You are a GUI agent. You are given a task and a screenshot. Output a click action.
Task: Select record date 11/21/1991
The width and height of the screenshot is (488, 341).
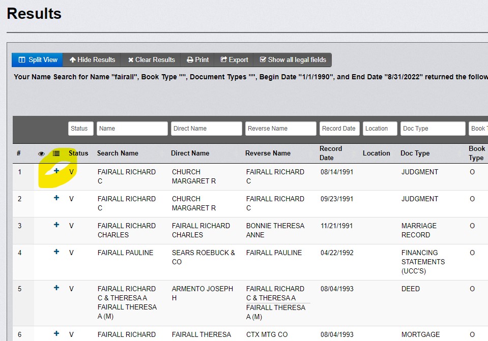coord(337,226)
